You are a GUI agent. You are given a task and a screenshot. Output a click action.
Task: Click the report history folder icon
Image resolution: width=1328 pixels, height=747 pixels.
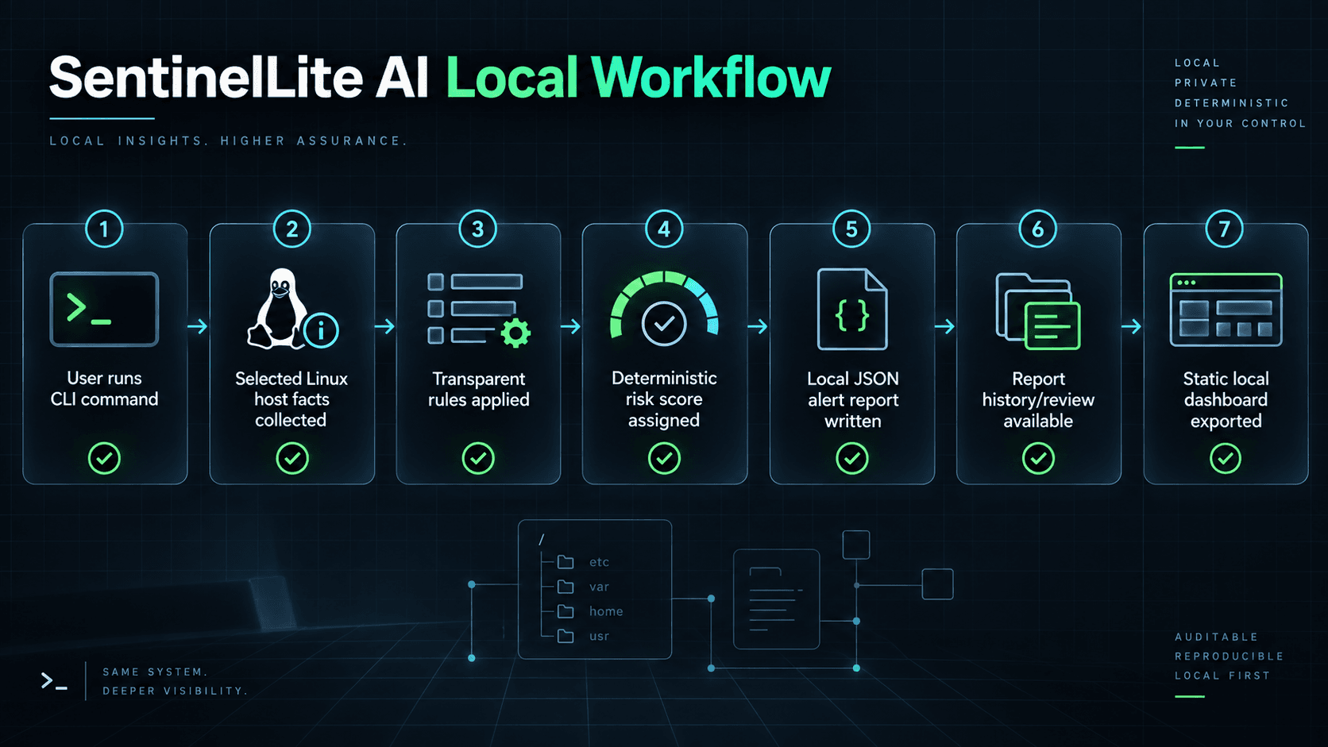(x=1038, y=311)
